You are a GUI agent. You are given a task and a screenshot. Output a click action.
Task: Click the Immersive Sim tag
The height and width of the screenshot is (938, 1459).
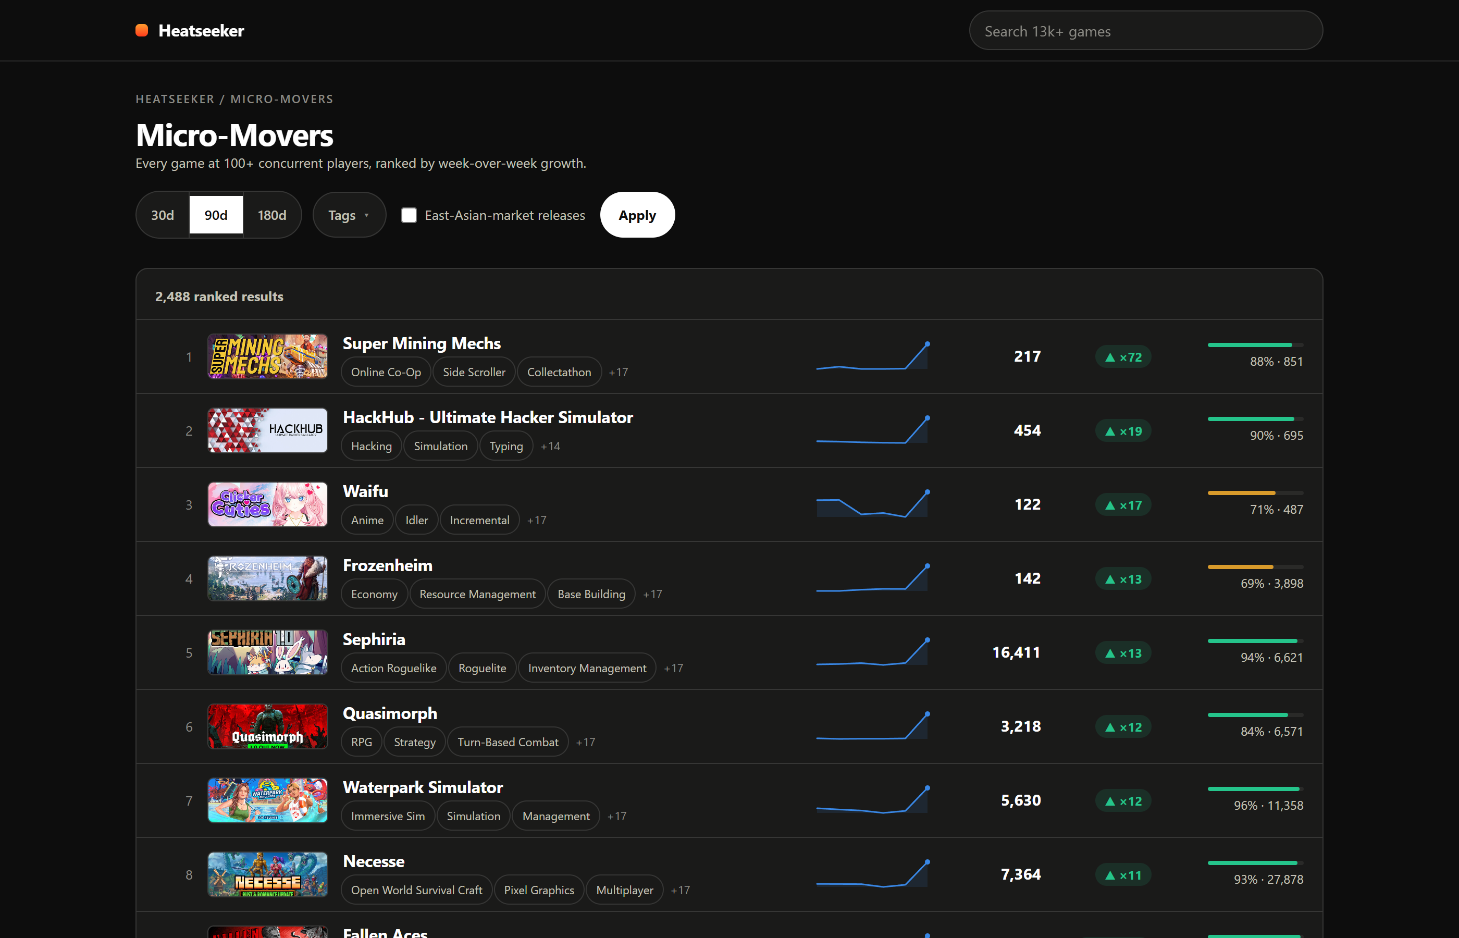[388, 816]
